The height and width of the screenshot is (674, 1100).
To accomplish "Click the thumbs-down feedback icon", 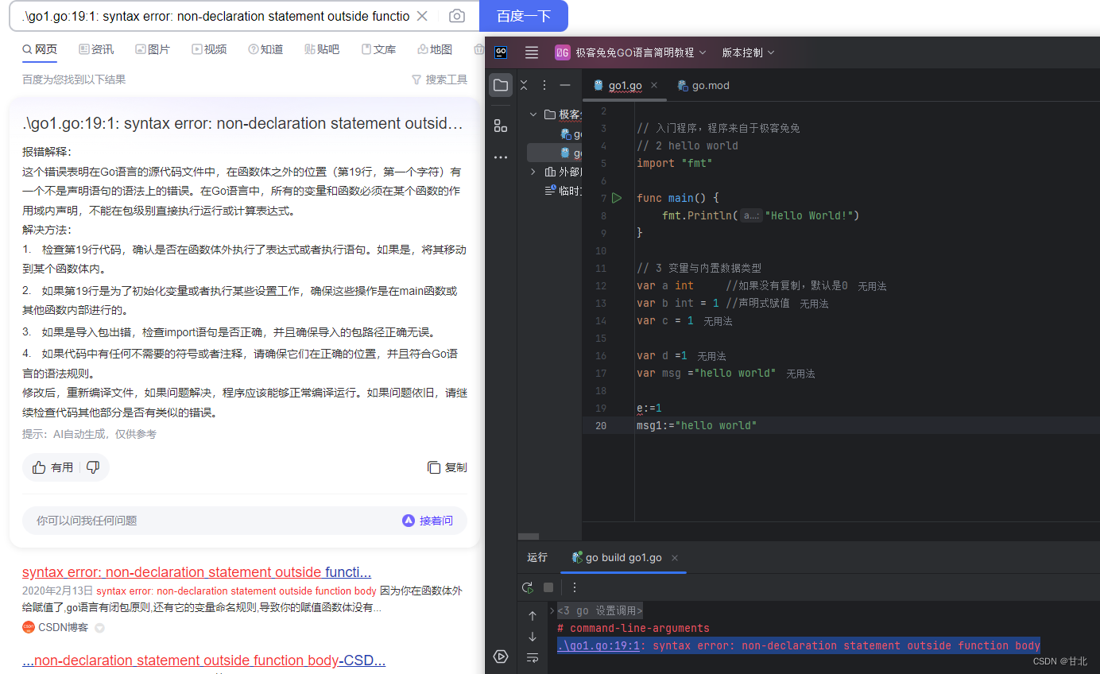I will pyautogui.click(x=93, y=467).
